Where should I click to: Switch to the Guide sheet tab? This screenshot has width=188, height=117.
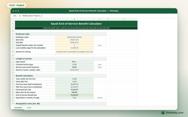(29, 108)
